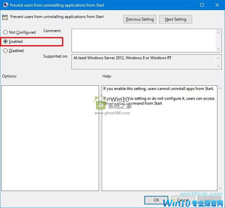The width and height of the screenshot is (225, 208).
Task: Confirm with the OK button
Action: click(156, 200)
